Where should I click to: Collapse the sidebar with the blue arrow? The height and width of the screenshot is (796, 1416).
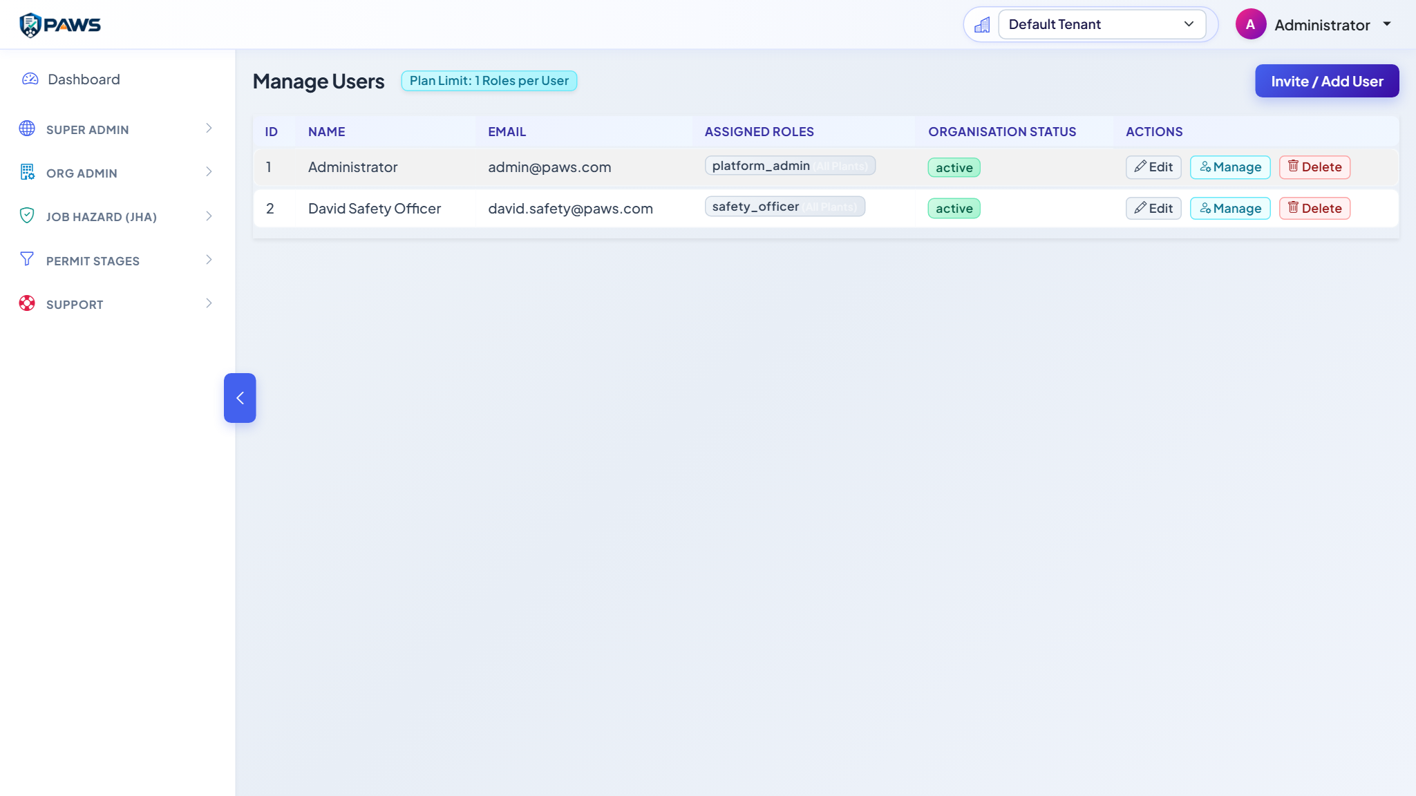click(240, 398)
